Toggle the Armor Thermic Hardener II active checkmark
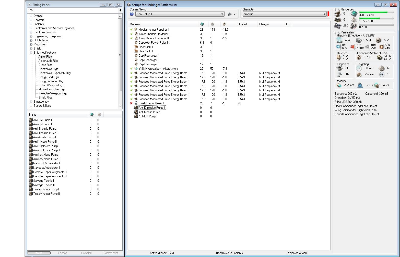The image size is (400, 257). pos(131,34)
